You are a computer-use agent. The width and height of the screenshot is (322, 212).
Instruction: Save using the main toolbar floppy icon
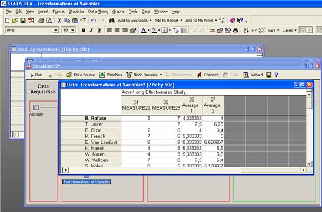click(23, 21)
